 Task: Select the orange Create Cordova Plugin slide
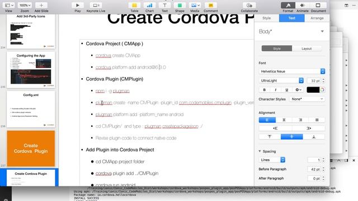click(31, 149)
